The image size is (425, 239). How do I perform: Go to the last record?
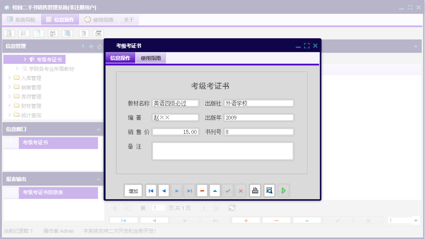click(189, 190)
